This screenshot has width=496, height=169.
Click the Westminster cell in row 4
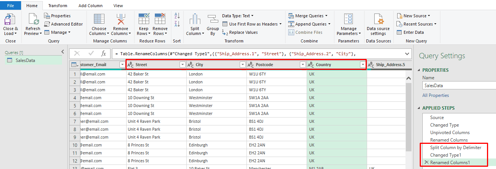(216, 98)
